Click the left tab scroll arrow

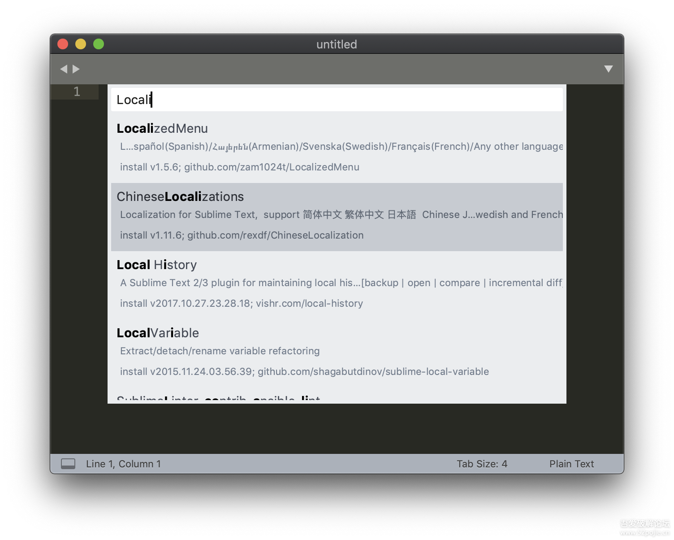pos(64,69)
